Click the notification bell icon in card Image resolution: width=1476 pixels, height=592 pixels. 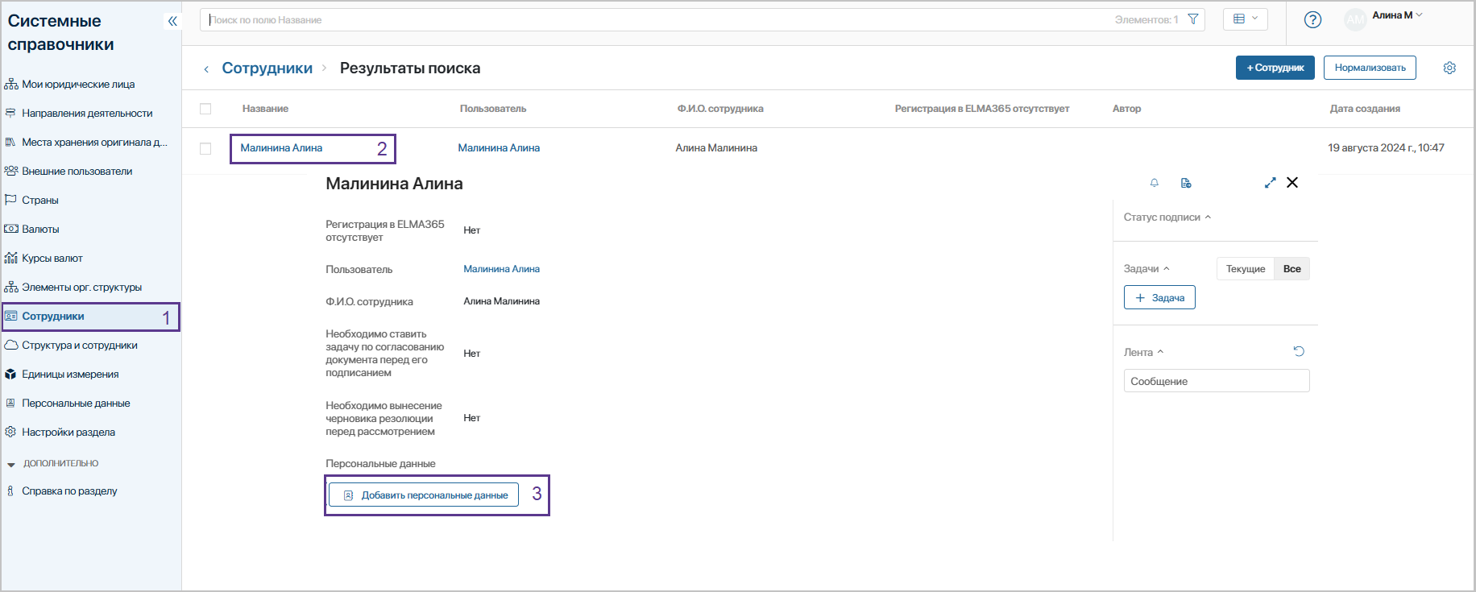click(1154, 183)
